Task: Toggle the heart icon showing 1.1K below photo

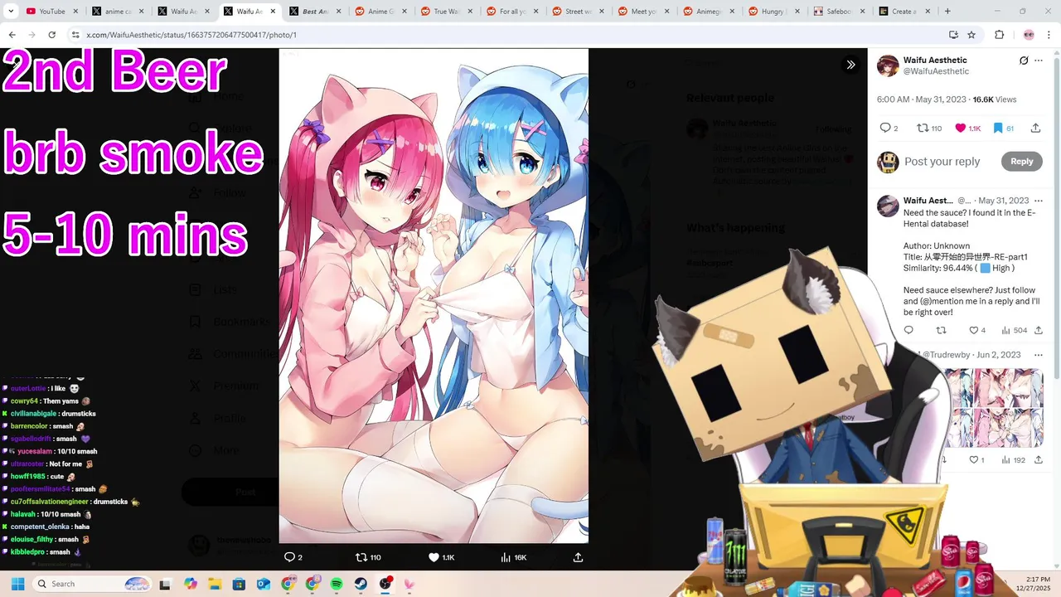Action: (x=434, y=557)
